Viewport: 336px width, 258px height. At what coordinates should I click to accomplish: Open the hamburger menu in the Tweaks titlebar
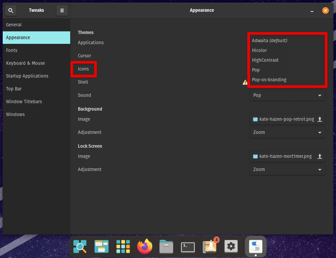(62, 10)
